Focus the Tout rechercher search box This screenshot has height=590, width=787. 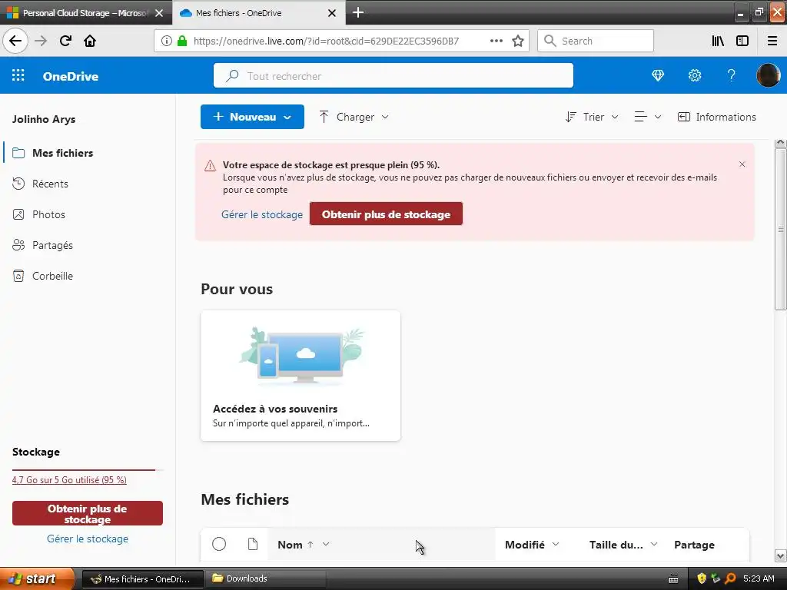point(393,76)
